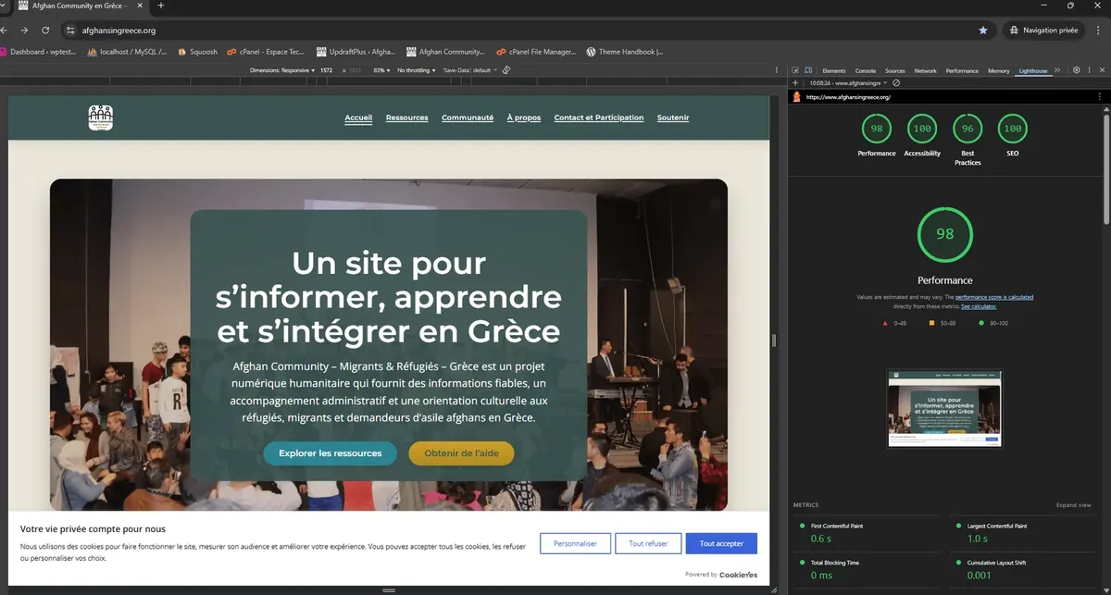Open the localhost MySQL bookmark
This screenshot has height=595, width=1111.
coord(127,52)
